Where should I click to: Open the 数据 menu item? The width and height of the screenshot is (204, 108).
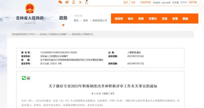[185, 19]
